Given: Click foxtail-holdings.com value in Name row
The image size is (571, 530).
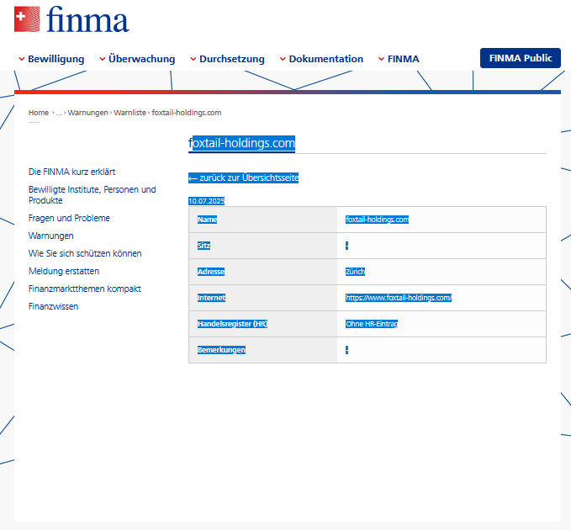Looking at the screenshot, I should [x=377, y=220].
